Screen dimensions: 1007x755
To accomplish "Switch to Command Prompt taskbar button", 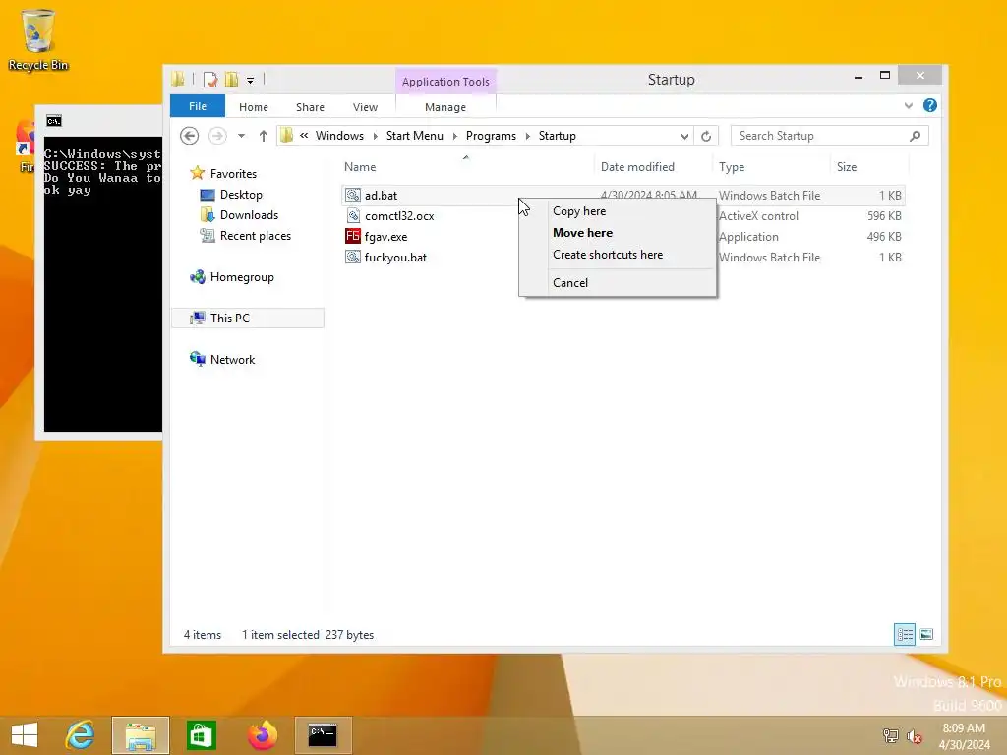I will (323, 735).
